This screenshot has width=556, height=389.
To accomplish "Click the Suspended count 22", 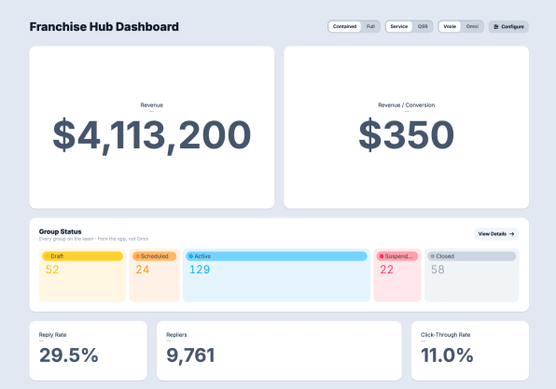I will point(386,270).
